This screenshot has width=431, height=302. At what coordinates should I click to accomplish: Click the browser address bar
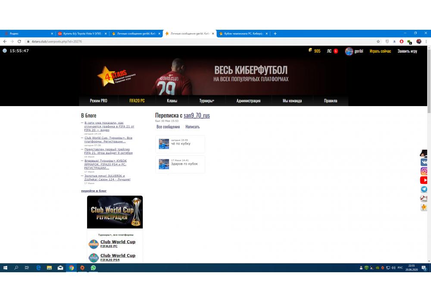[194, 41]
